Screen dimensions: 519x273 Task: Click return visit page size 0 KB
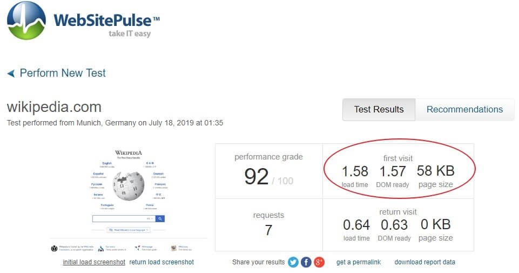[x=436, y=225]
